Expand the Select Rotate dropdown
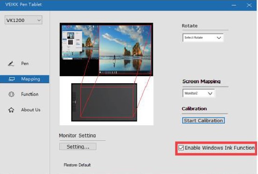Screen dimensions: 258x174 203,38
